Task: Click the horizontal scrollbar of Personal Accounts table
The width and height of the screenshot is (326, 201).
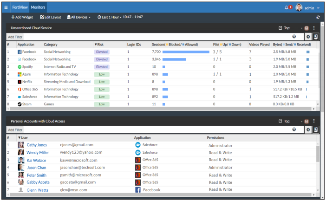Action: [x=160, y=195]
